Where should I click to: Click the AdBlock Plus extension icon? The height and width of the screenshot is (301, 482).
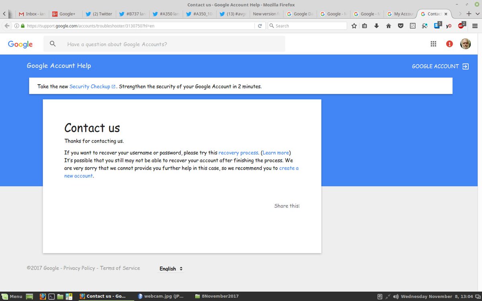462,26
